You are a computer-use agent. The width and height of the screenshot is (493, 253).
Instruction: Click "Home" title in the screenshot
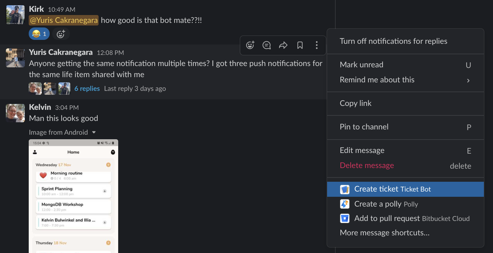(73, 152)
